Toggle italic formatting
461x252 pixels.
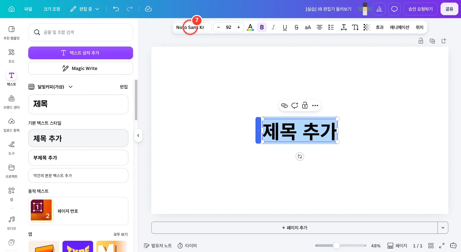[x=273, y=27]
